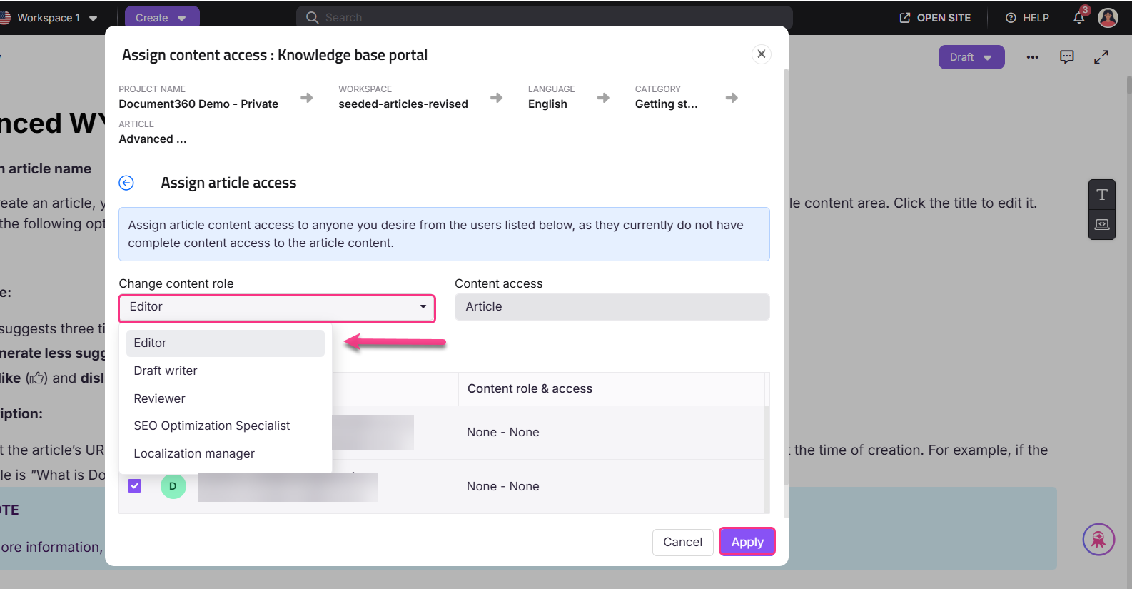Screen dimensions: 1132x589
Task: Open the notifications bell
Action: [x=1079, y=18]
